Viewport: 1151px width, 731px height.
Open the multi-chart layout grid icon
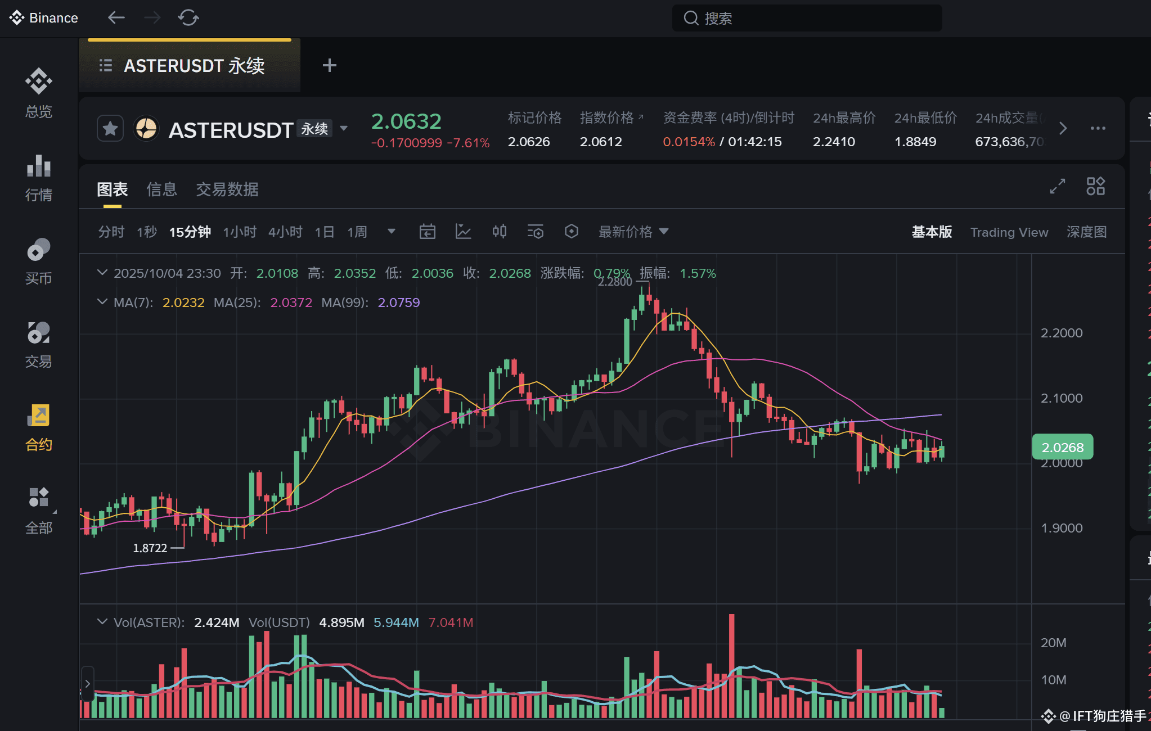[1095, 186]
